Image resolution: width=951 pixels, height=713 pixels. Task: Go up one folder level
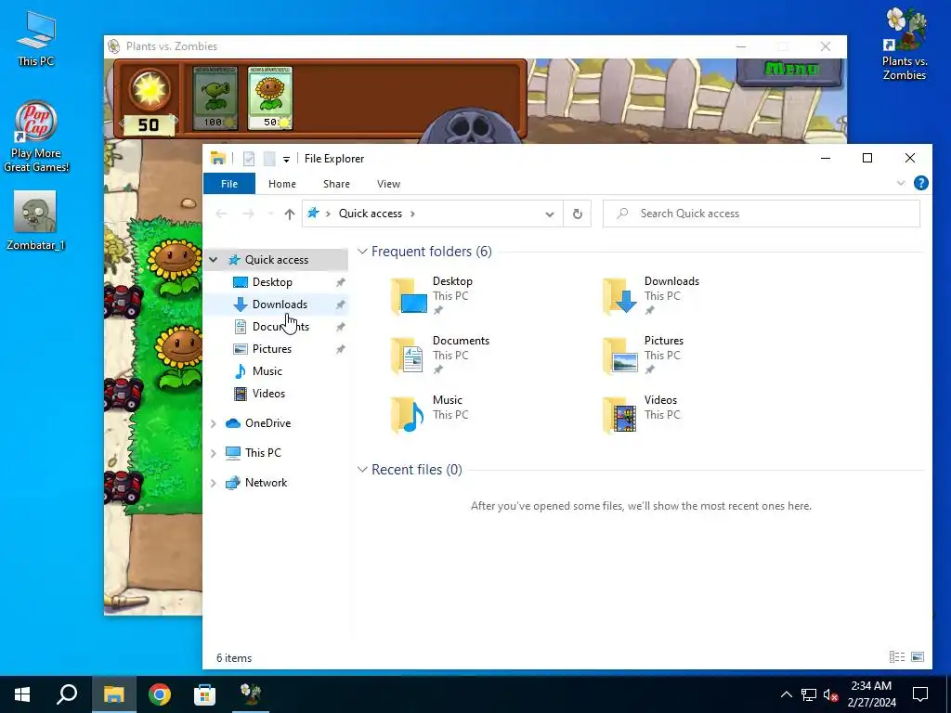click(x=290, y=214)
